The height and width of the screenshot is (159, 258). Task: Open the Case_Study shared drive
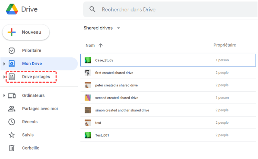tap(104, 60)
